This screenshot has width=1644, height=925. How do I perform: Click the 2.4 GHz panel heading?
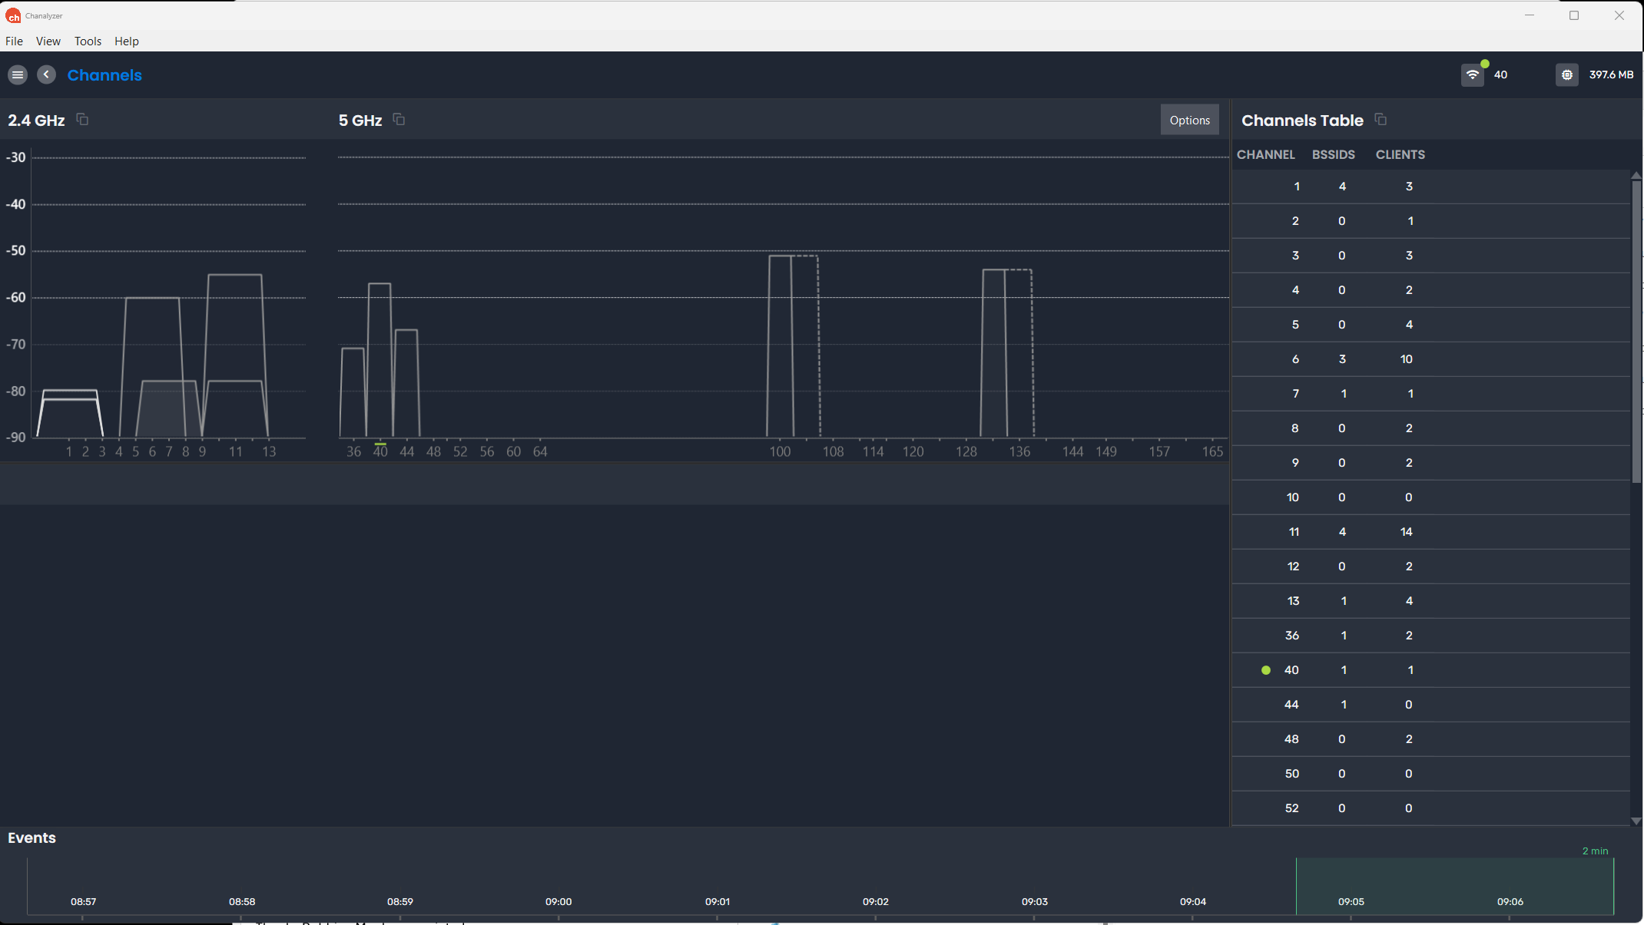(36, 120)
